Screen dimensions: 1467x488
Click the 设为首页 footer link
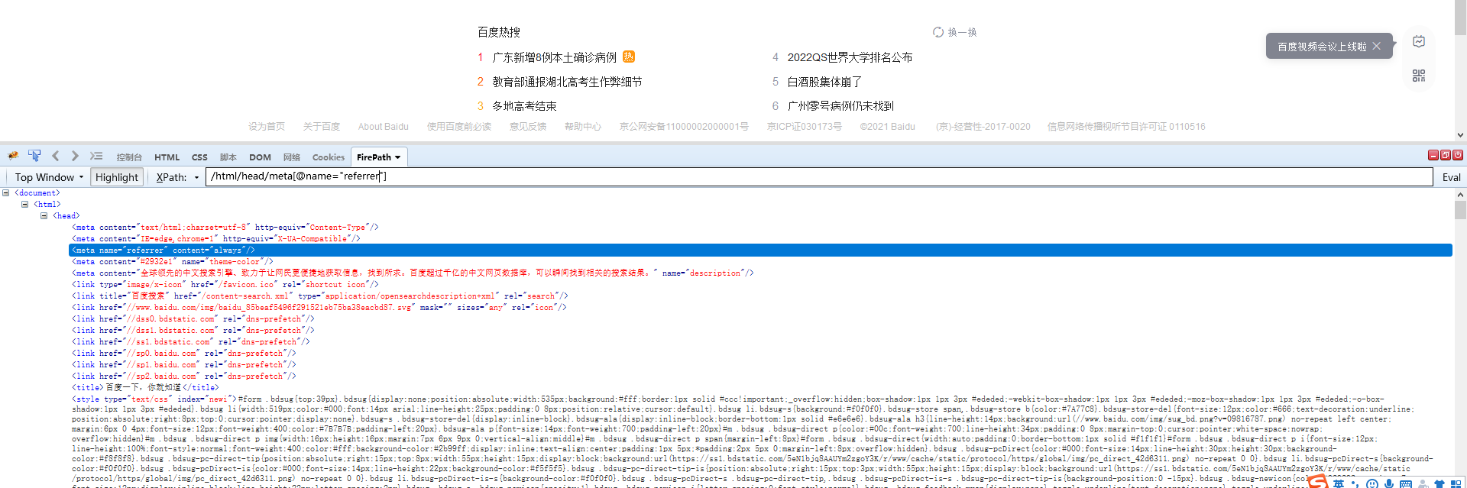tap(267, 127)
